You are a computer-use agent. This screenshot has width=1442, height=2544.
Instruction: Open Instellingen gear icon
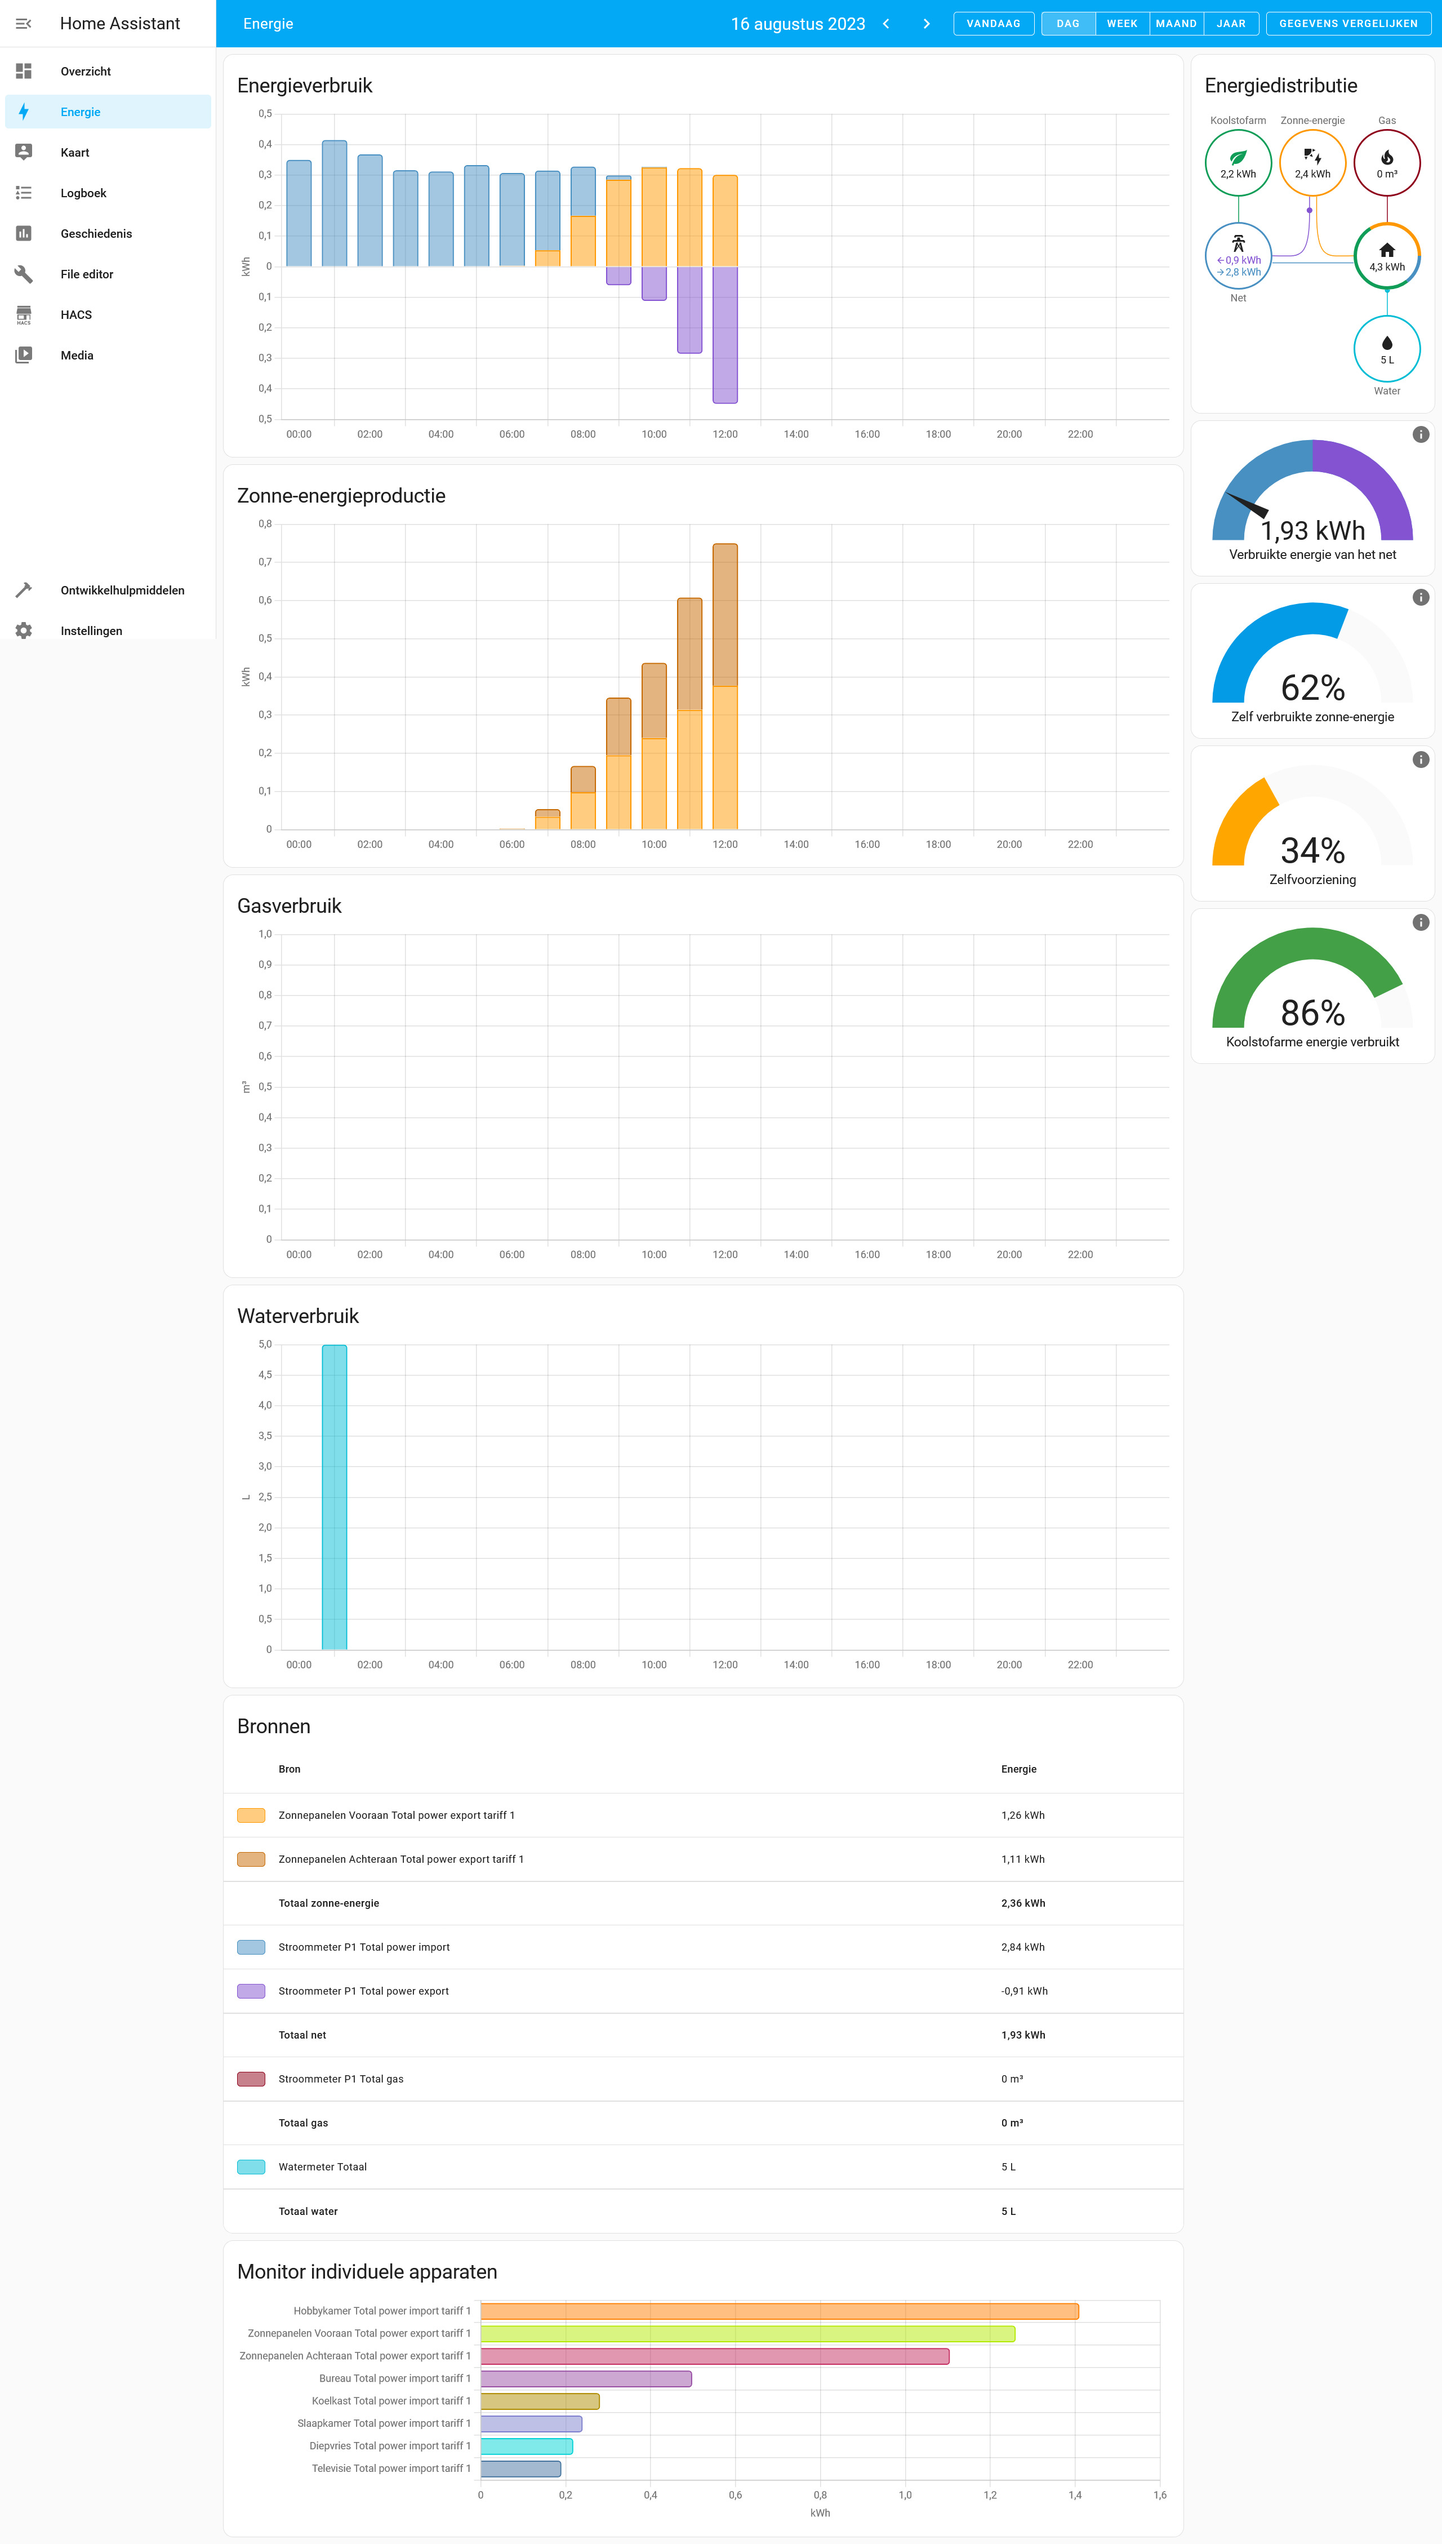tap(24, 631)
